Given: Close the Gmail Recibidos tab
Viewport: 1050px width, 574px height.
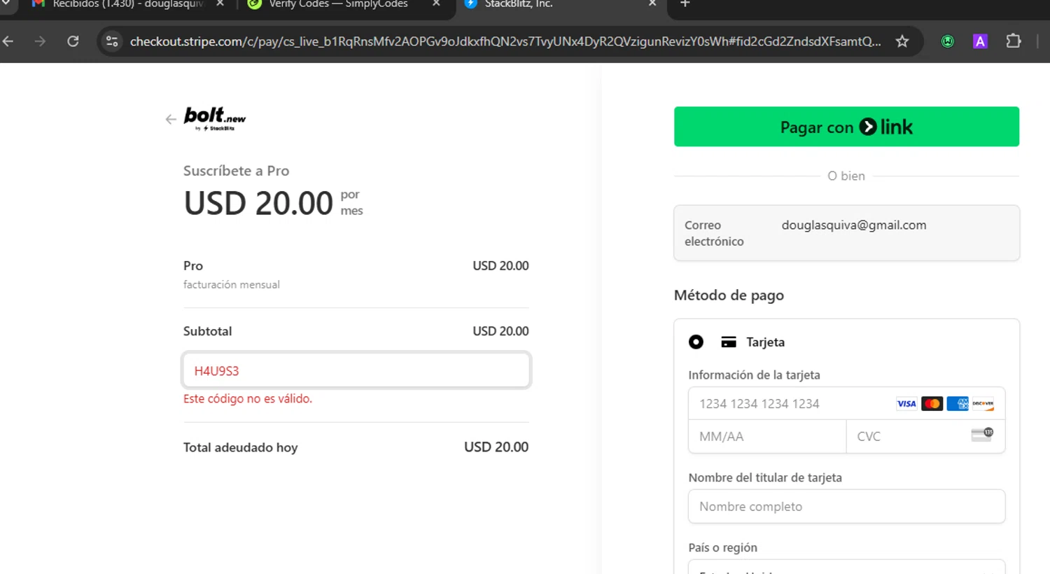Looking at the screenshot, I should coord(220,3).
